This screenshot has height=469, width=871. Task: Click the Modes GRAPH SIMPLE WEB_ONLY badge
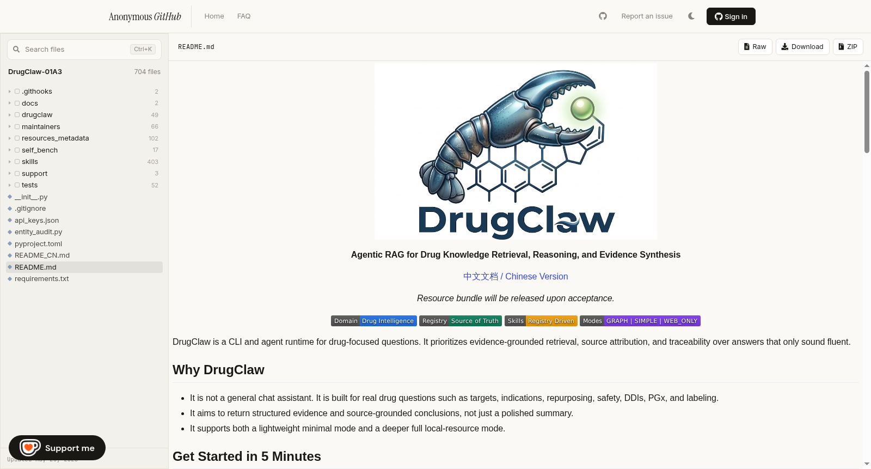[x=640, y=321]
